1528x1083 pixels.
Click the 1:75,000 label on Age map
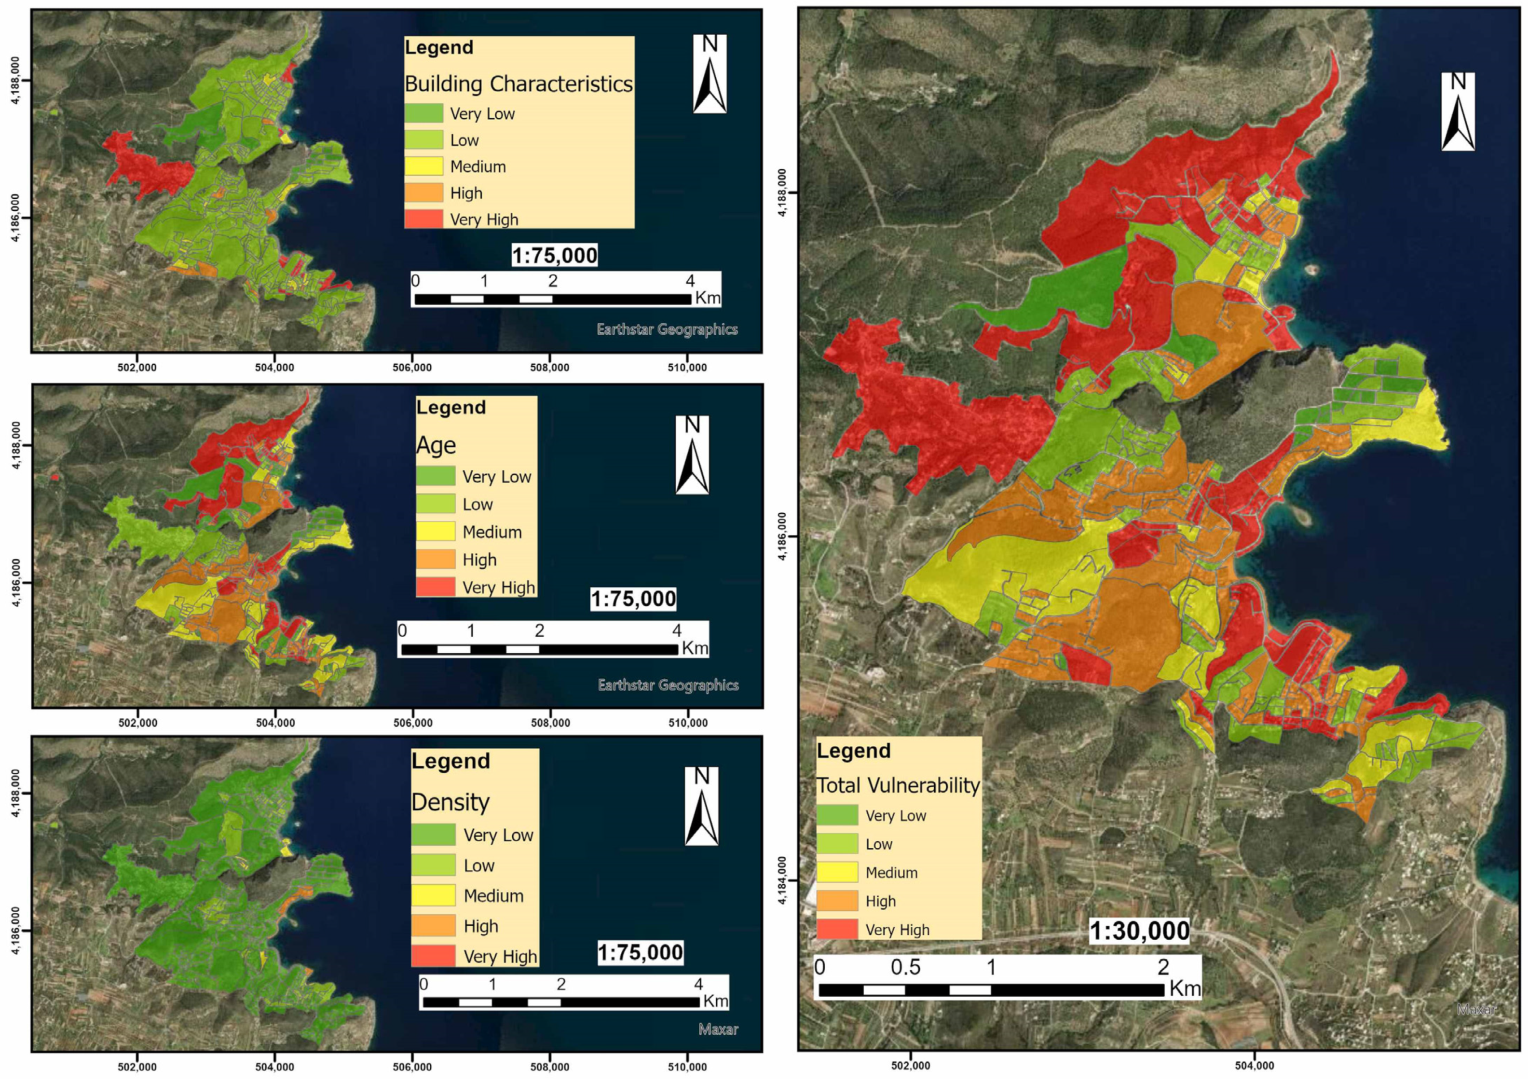[x=633, y=599]
